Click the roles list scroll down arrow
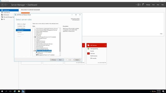Viewport: 166px width, 93px height. (x=60, y=55)
